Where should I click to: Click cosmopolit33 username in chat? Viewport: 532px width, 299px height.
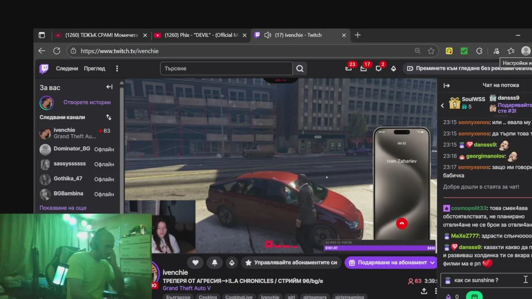(x=468, y=208)
